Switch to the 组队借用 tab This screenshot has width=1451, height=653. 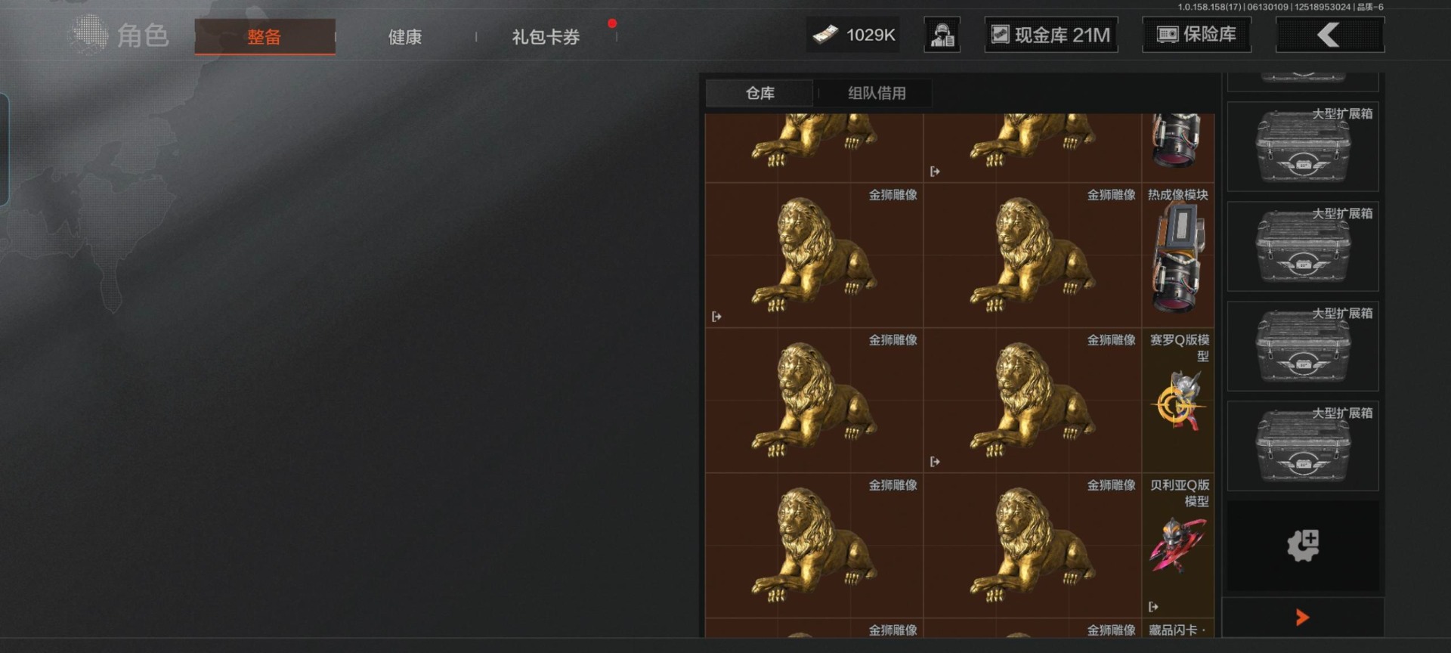pyautogui.click(x=877, y=93)
